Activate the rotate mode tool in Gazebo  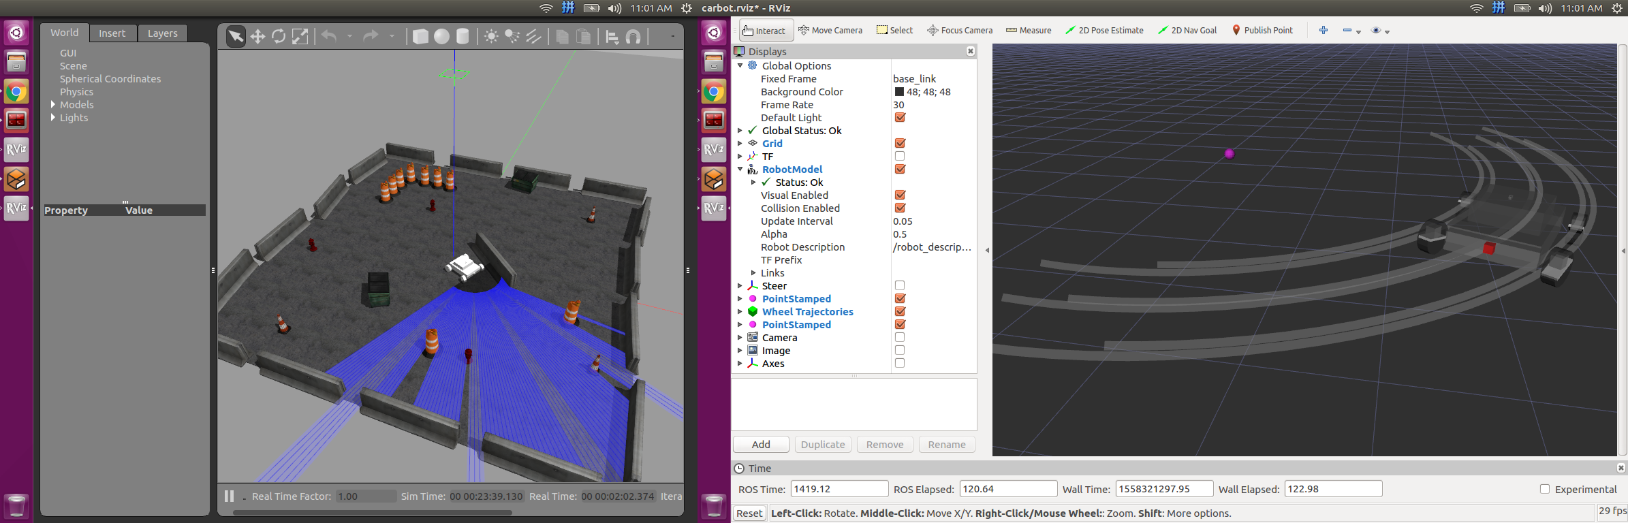pyautogui.click(x=279, y=37)
